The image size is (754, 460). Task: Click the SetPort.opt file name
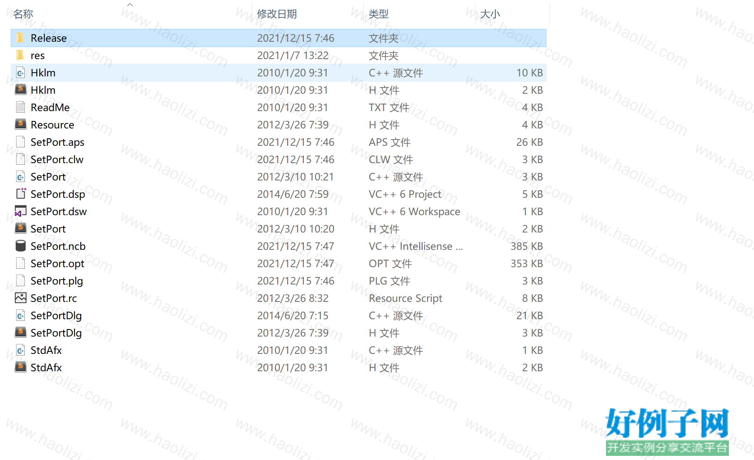57,263
